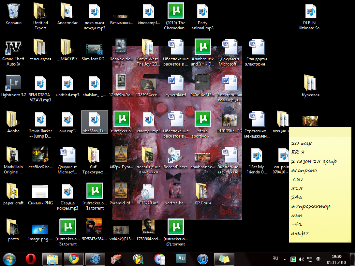Open the paper_craft folder
This screenshot has width=355, height=266.
[x=13, y=194]
